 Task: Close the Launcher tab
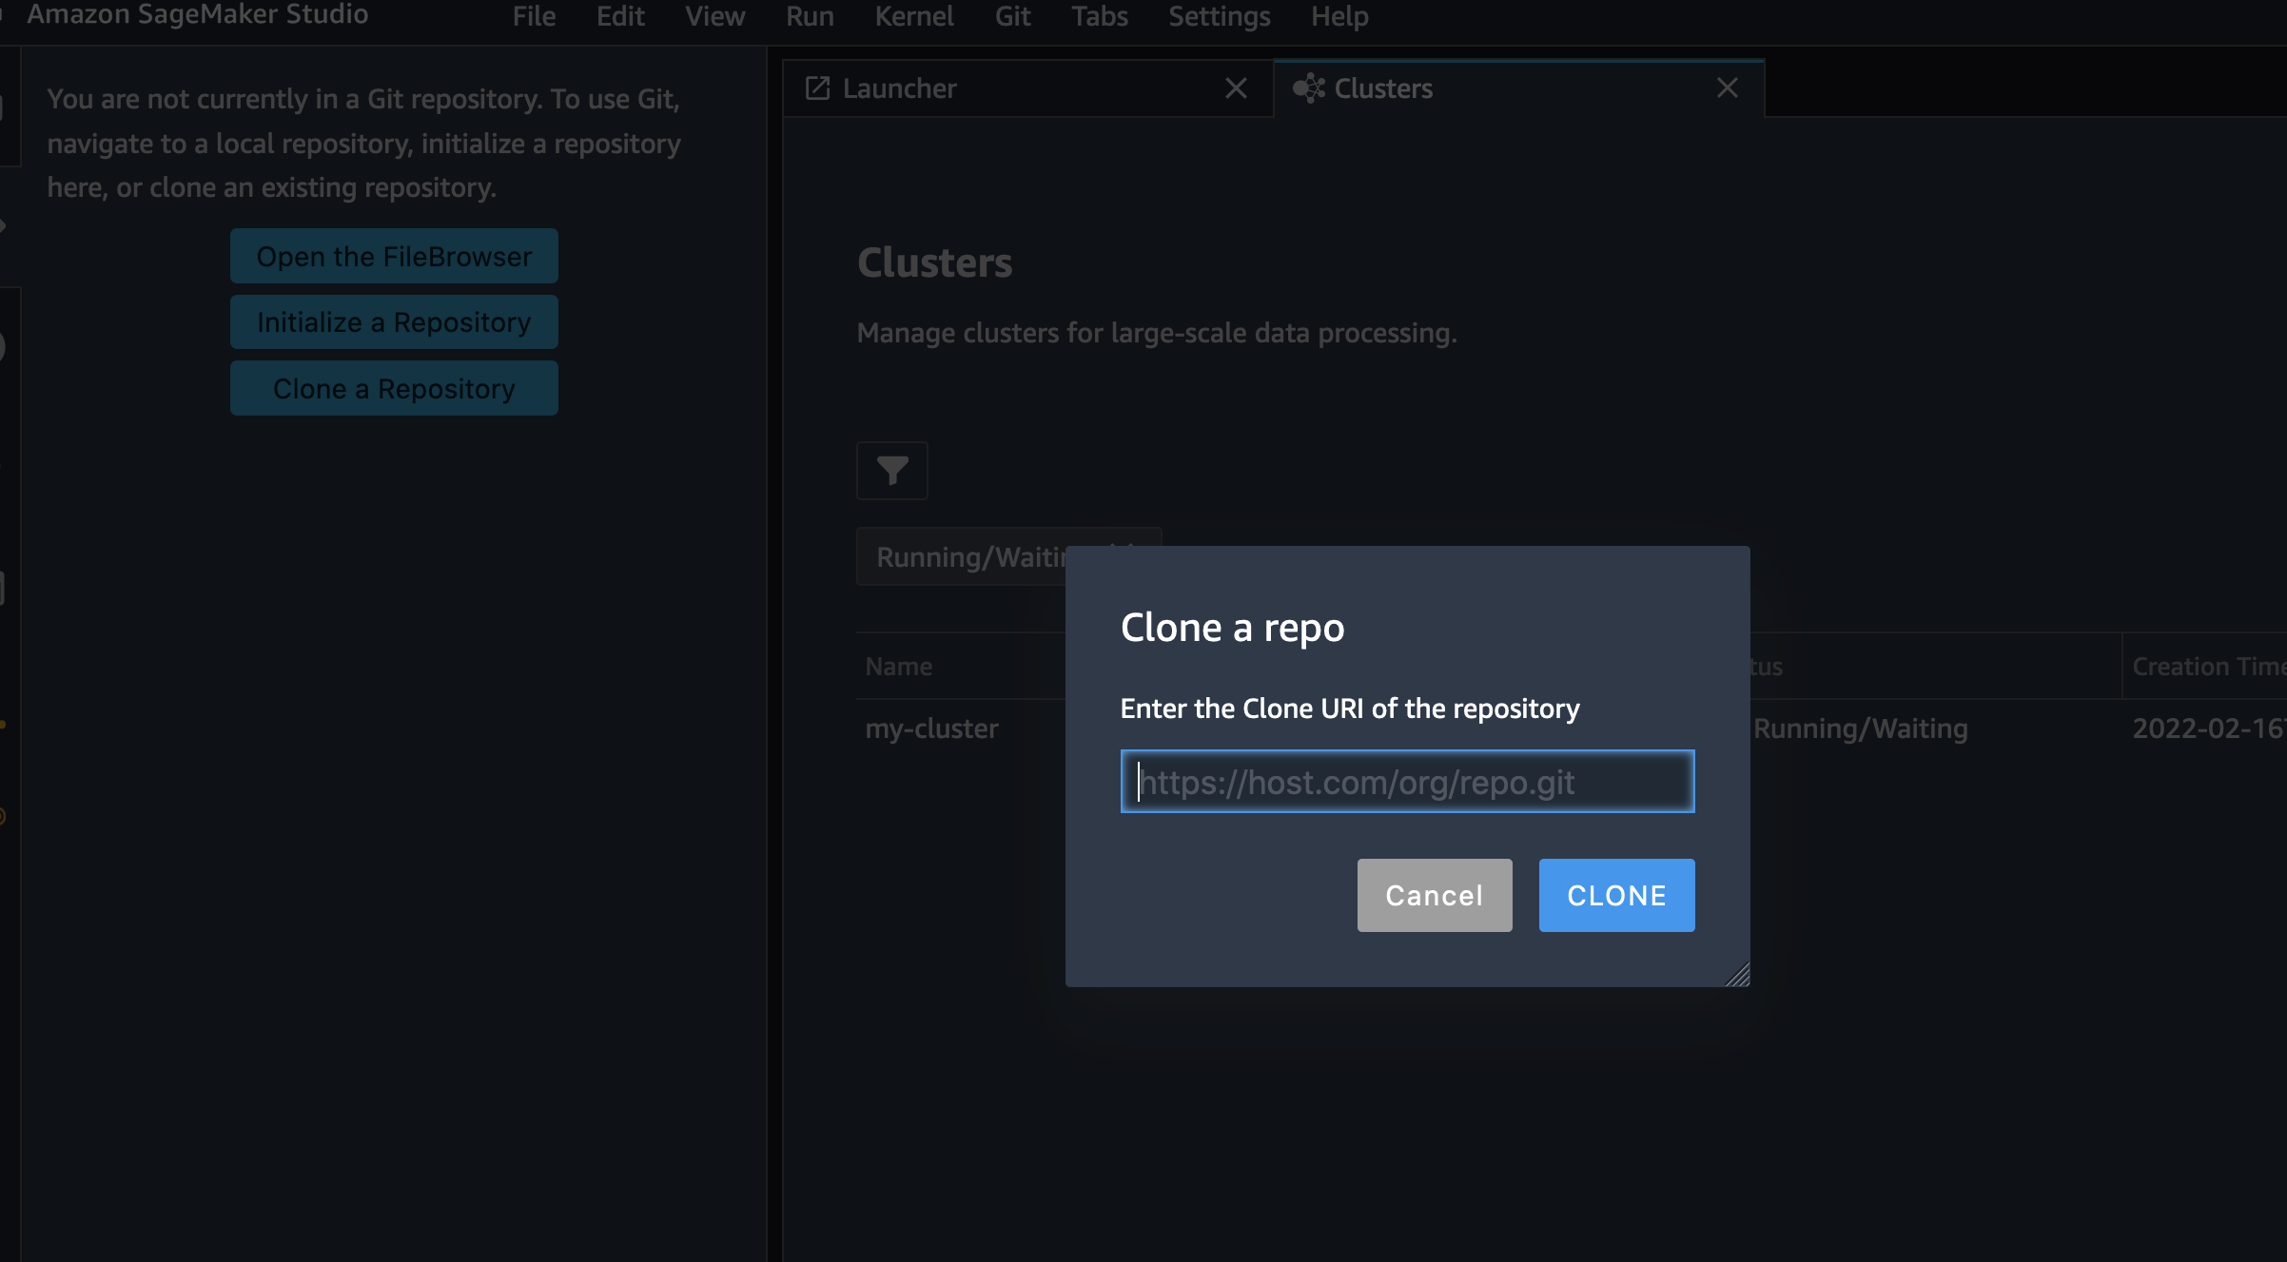(x=1236, y=88)
